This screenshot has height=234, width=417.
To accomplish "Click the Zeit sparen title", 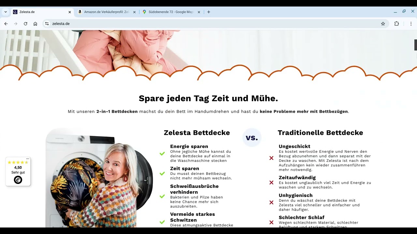I will [x=184, y=169].
